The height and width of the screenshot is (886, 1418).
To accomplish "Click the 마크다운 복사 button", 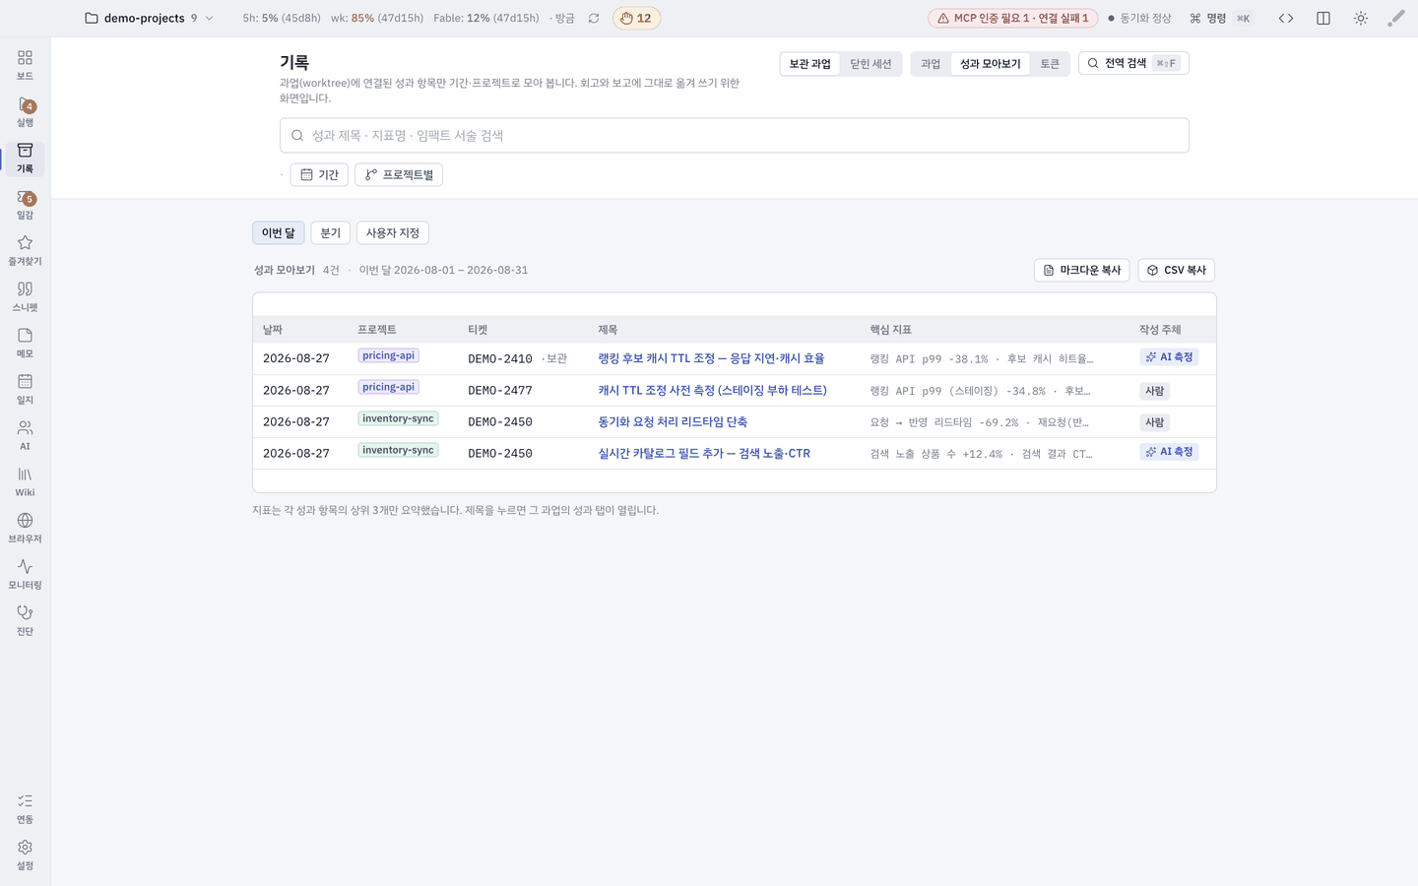I will coord(1082,270).
